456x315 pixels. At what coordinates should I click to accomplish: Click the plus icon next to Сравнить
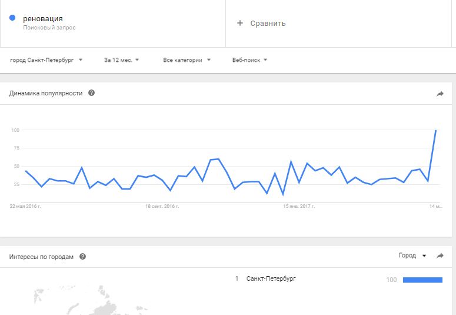coord(239,24)
